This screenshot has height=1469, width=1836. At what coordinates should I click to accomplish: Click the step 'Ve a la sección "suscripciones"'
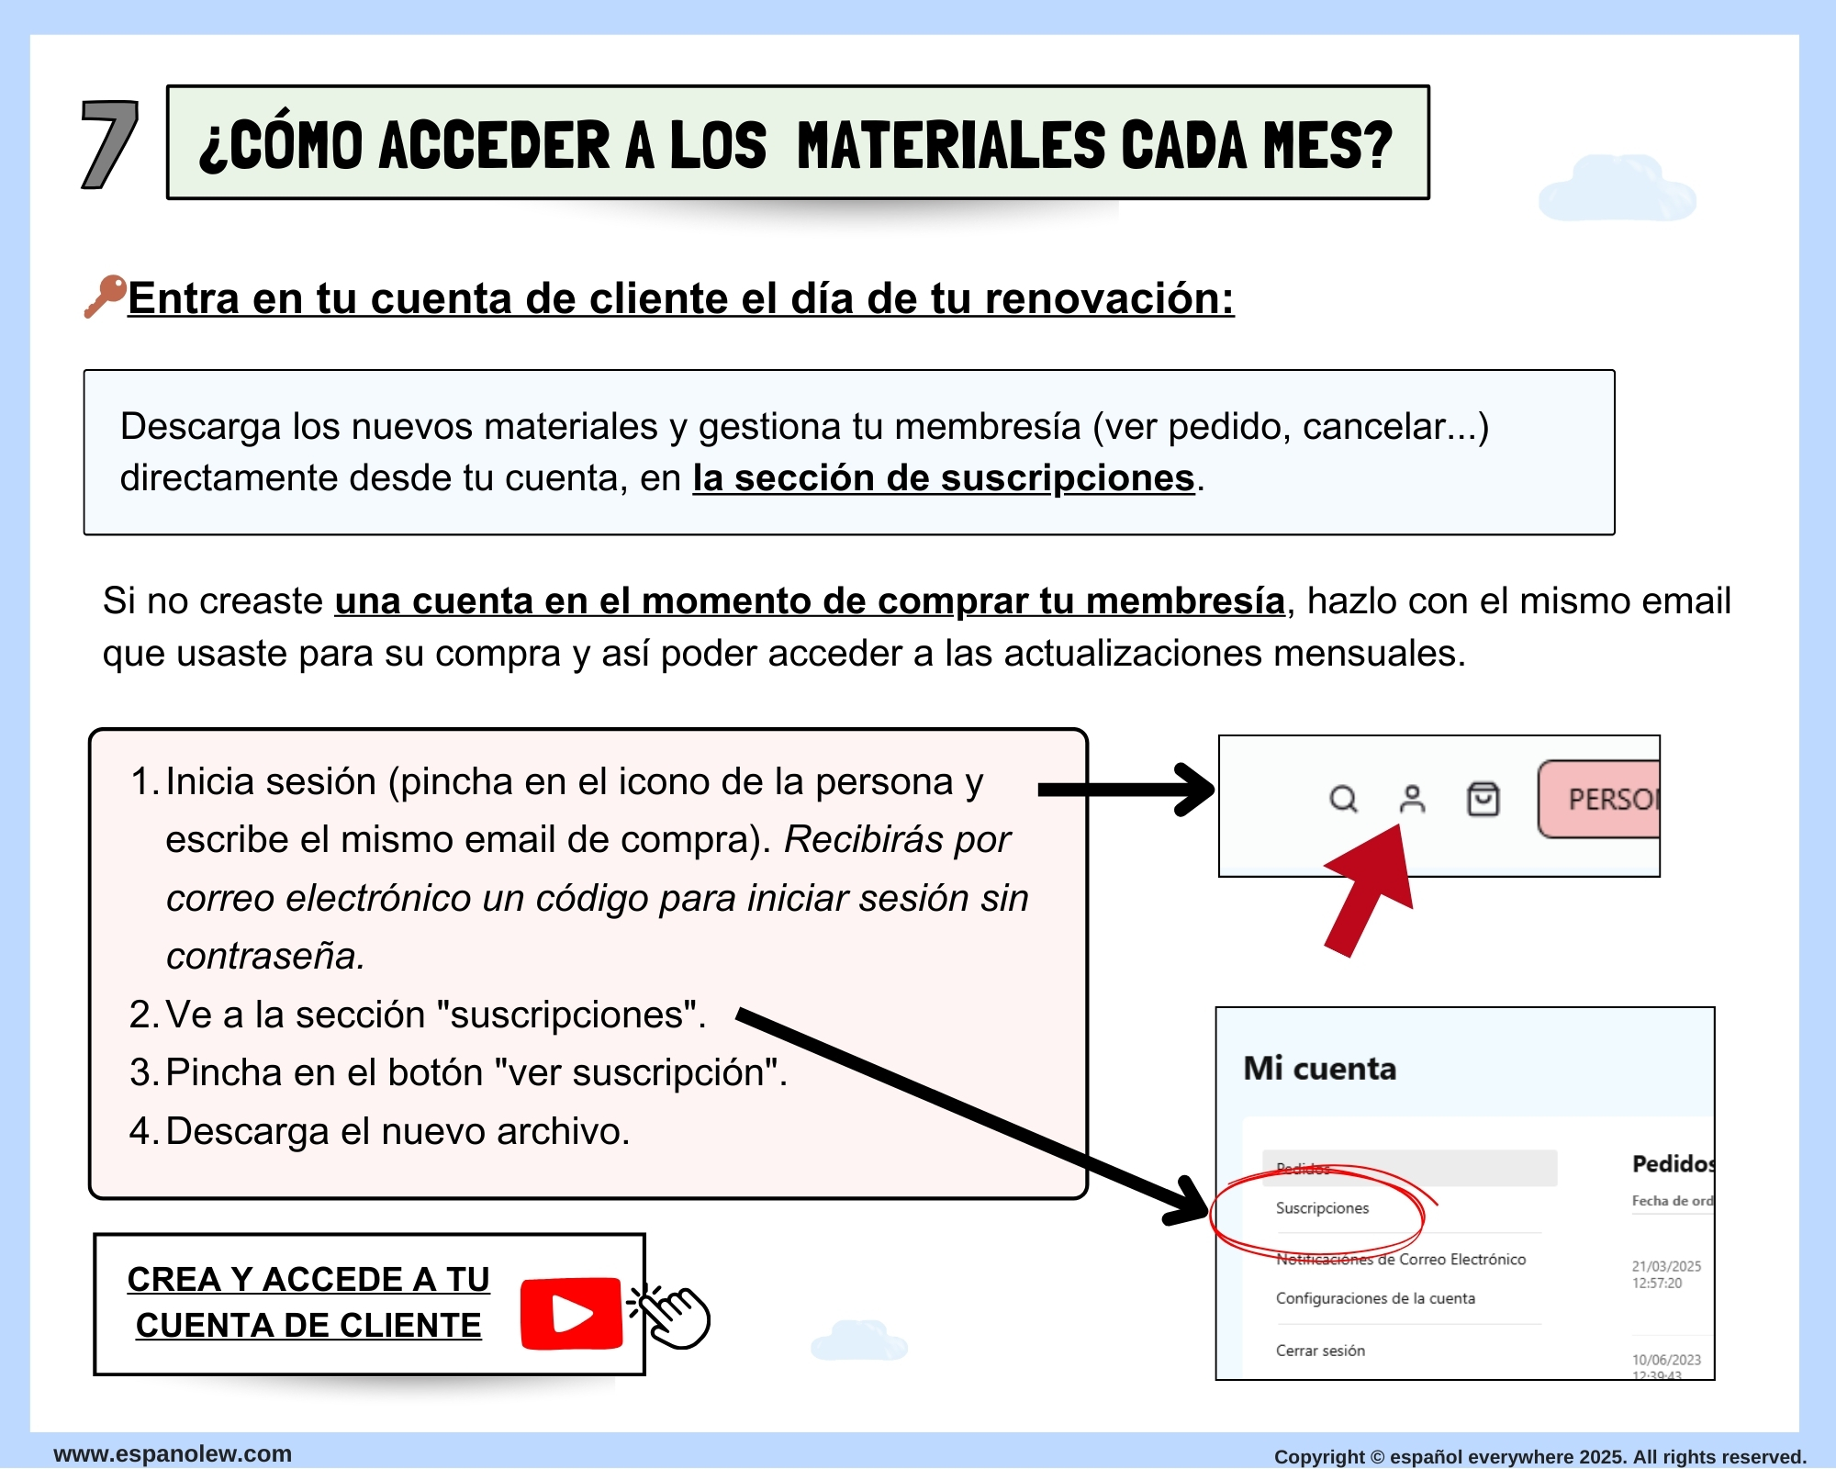[436, 1015]
